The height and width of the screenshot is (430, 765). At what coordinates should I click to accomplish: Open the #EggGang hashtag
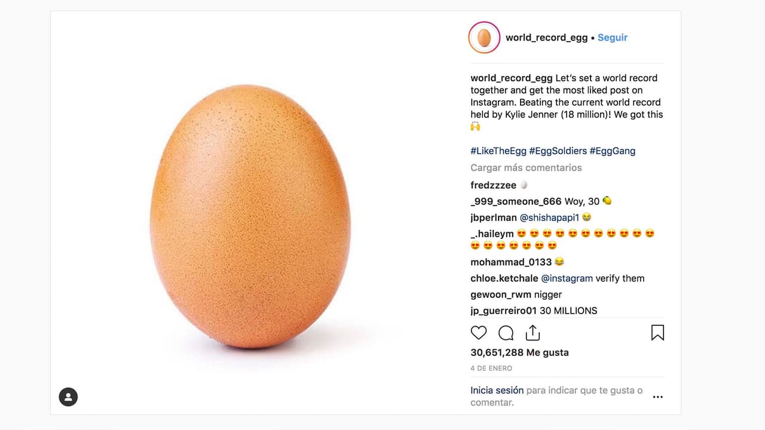pos(612,151)
